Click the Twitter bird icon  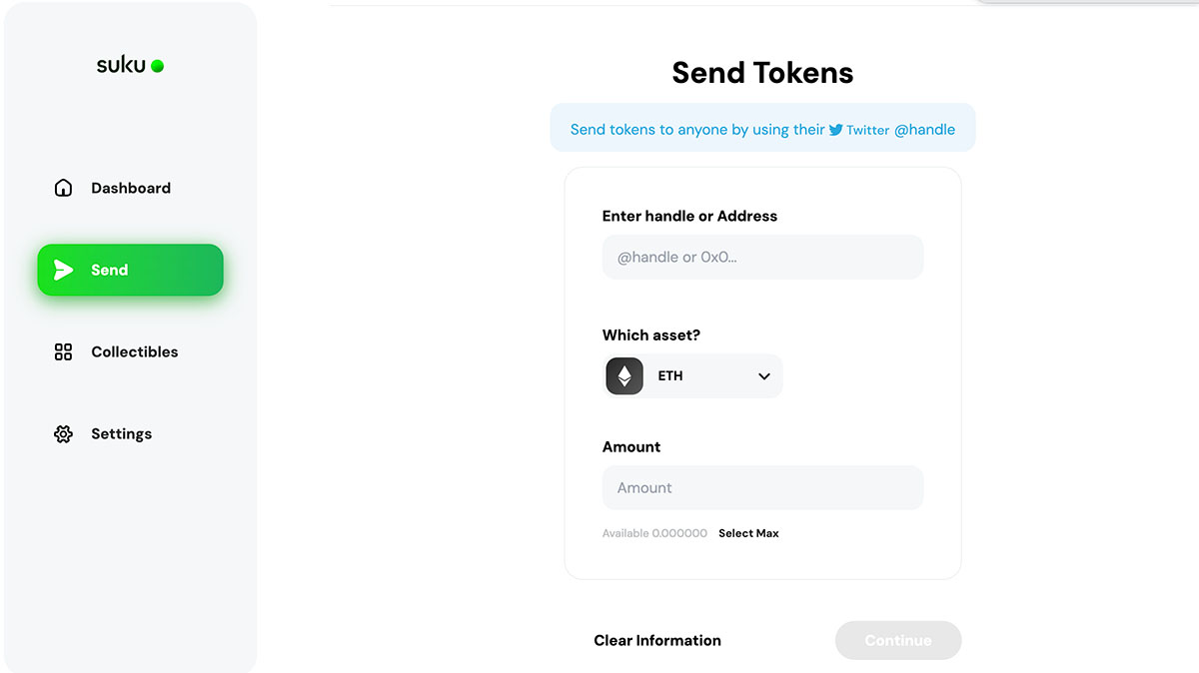[x=836, y=130]
